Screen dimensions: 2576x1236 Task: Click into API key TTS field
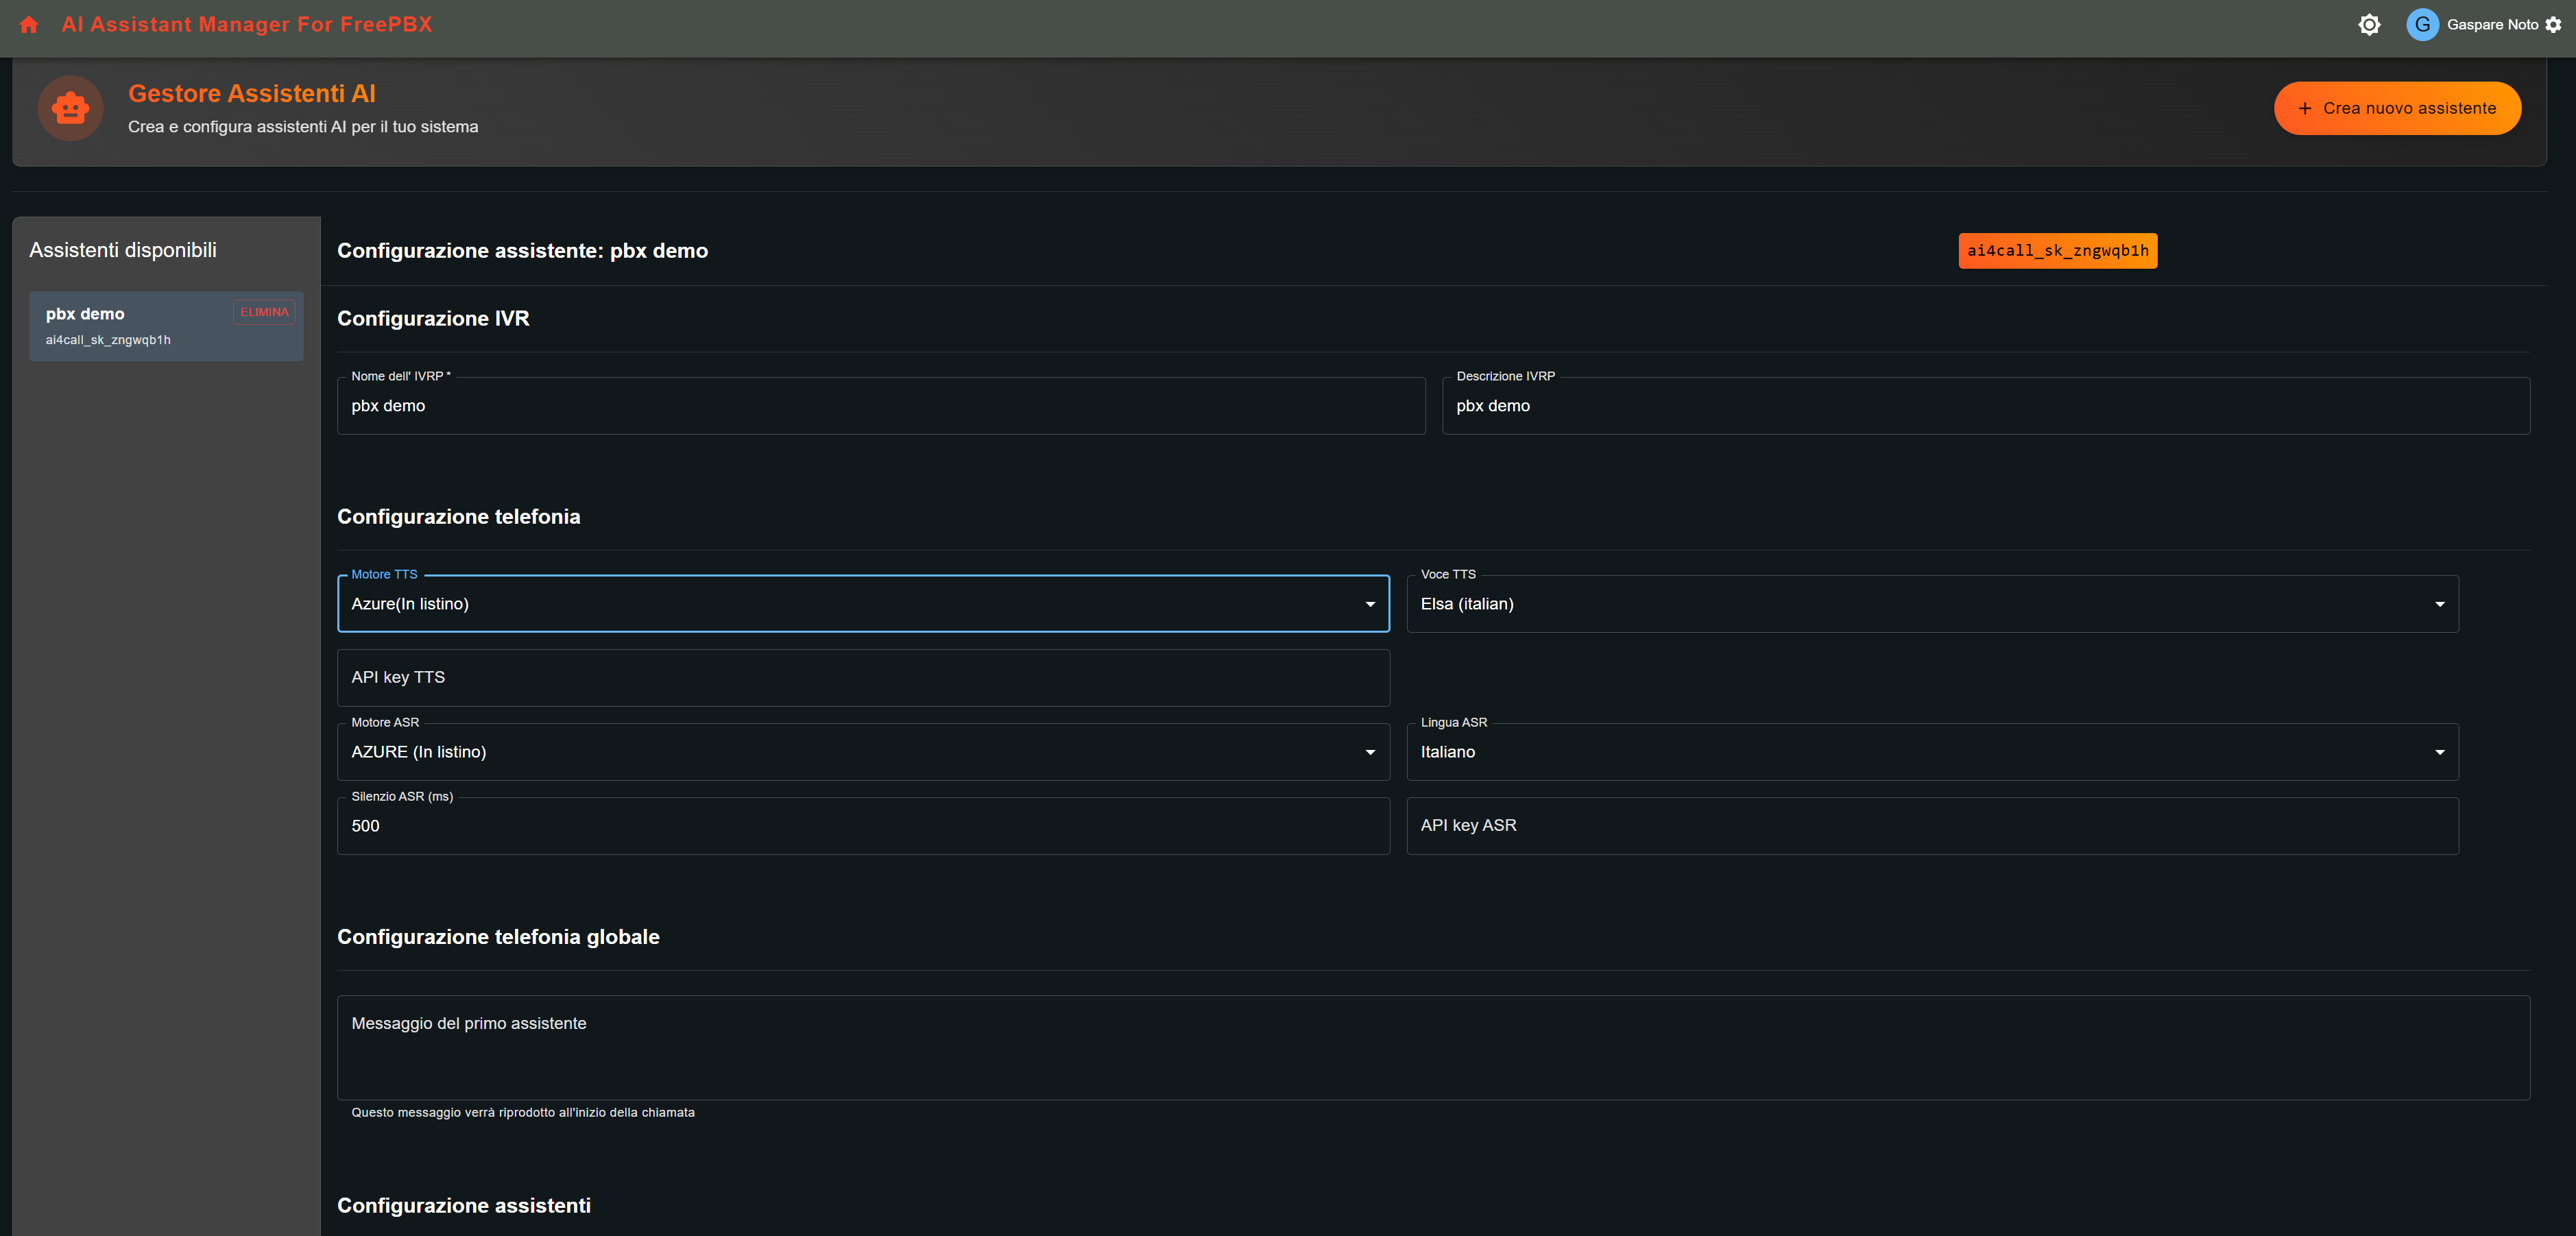[x=864, y=678]
